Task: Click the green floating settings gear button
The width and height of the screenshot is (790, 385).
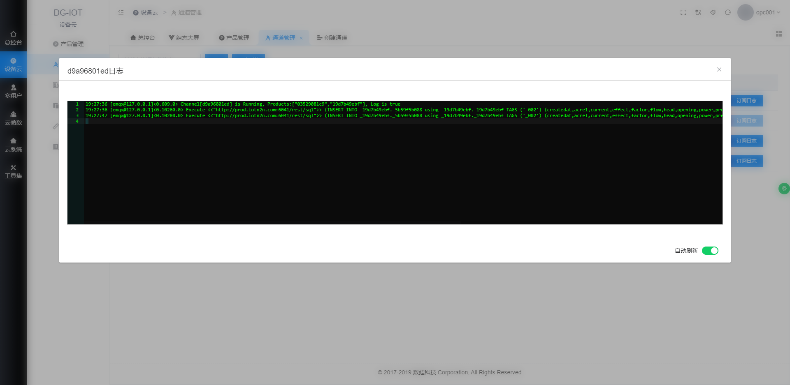Action: pos(784,189)
